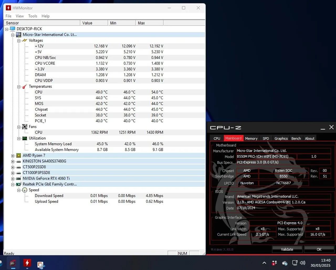Collapse the Fans section
This screenshot has width=336, height=270.
click(x=19, y=127)
